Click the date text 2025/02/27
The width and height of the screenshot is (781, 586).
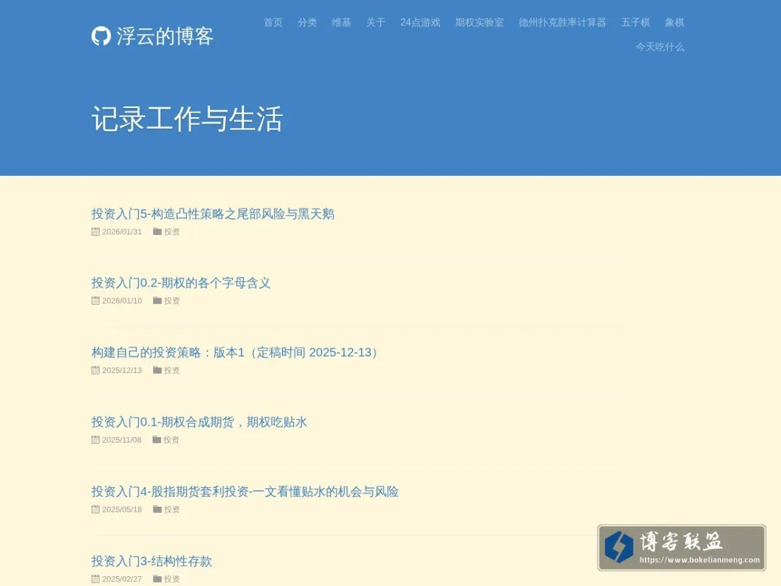click(x=122, y=579)
